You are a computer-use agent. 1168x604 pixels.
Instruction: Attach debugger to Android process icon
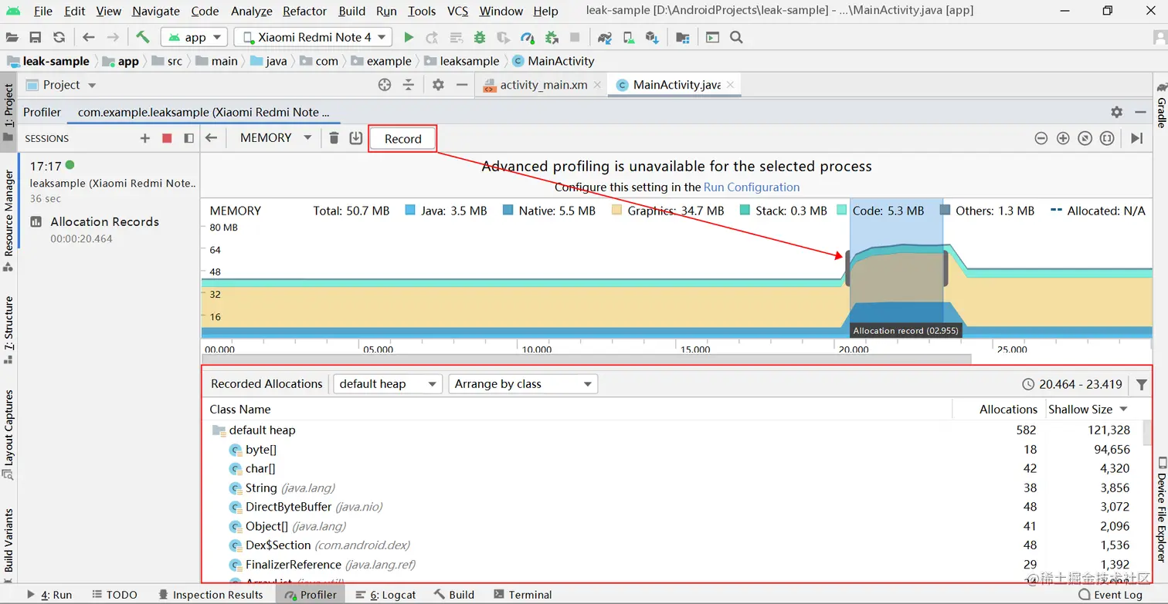[x=552, y=37]
